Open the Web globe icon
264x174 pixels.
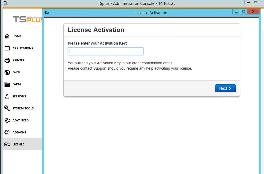[7, 72]
